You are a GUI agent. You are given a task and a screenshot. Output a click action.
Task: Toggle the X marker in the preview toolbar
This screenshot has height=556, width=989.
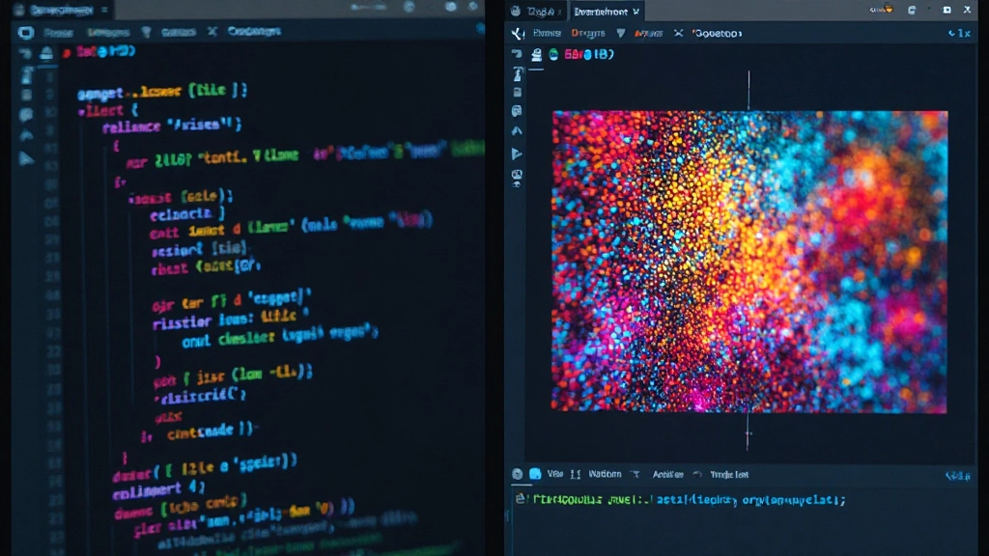[677, 32]
